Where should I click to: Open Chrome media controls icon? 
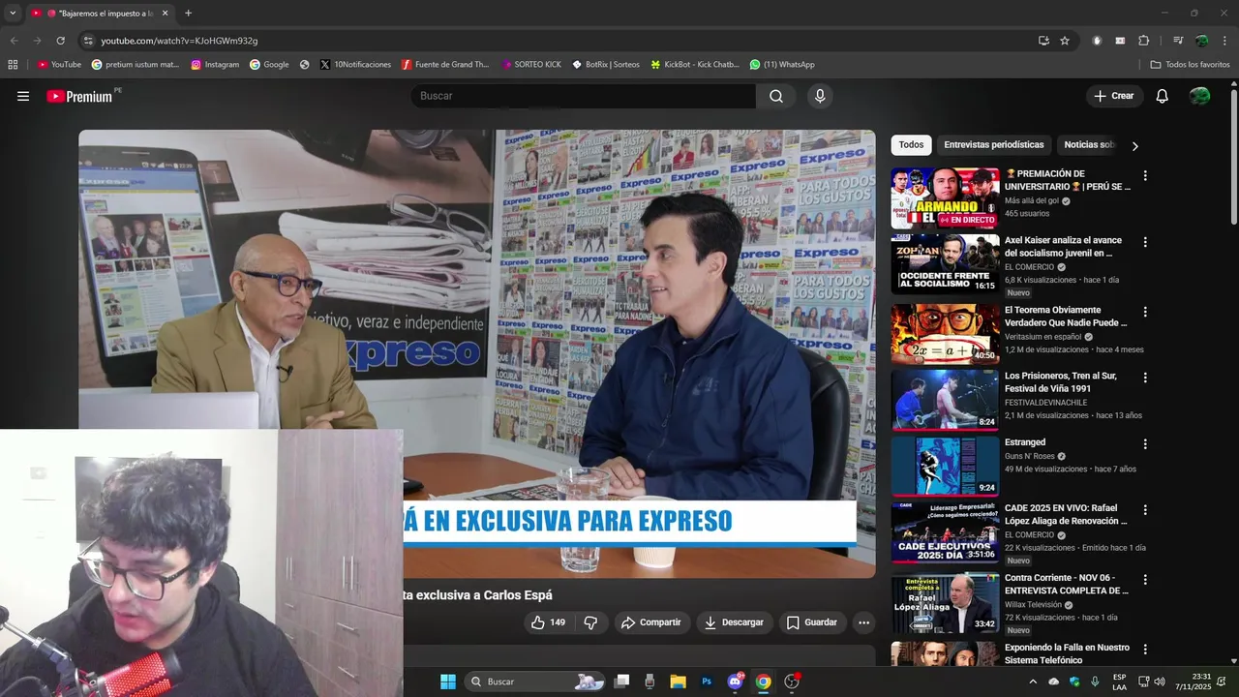1178,41
